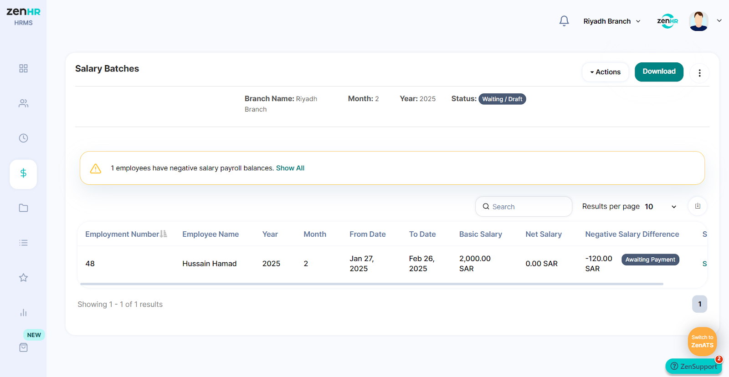Viewport: 729px width, 377px height.
Task: Click the Waiting / Draft status badge
Action: click(502, 99)
